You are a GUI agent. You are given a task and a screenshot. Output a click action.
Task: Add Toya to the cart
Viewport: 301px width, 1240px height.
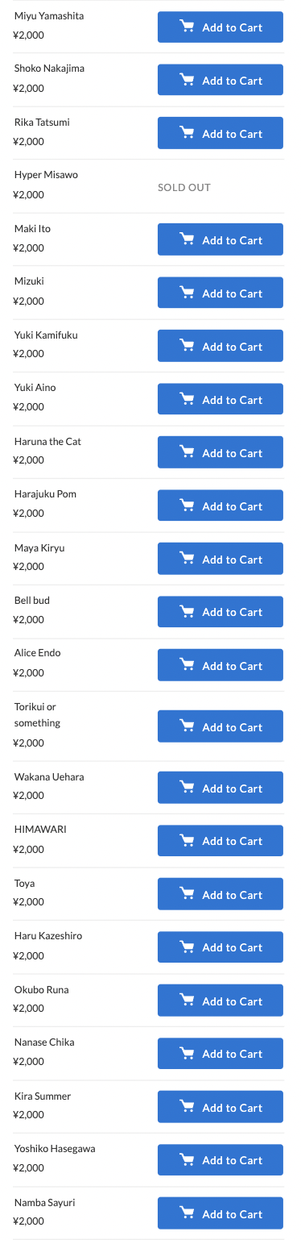tap(221, 895)
